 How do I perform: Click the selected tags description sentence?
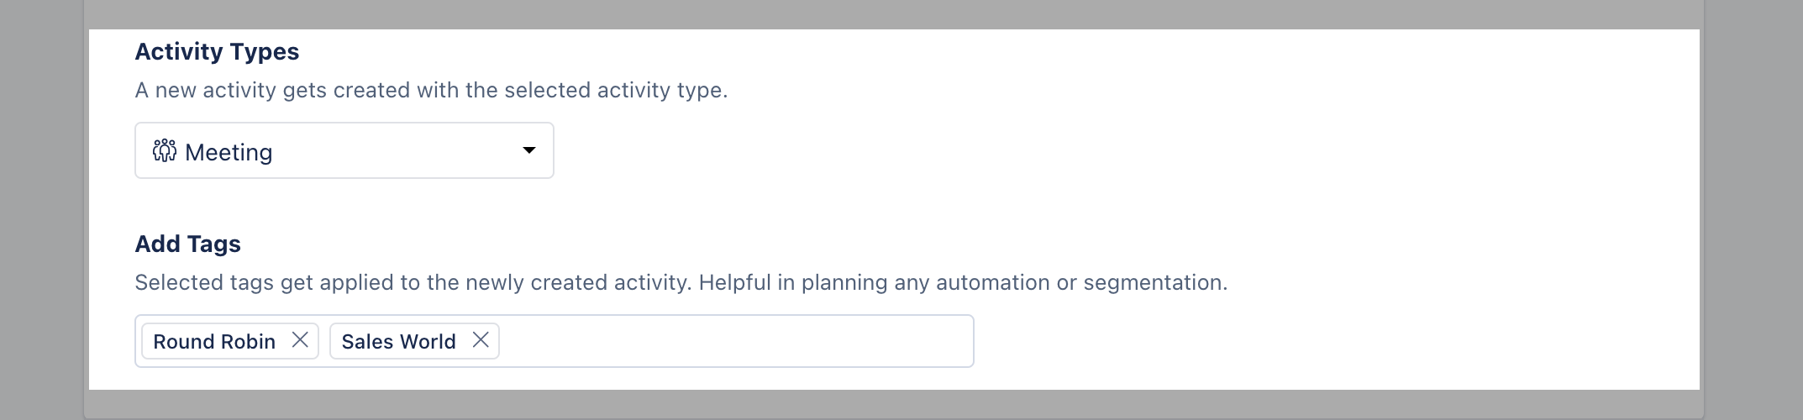681,282
